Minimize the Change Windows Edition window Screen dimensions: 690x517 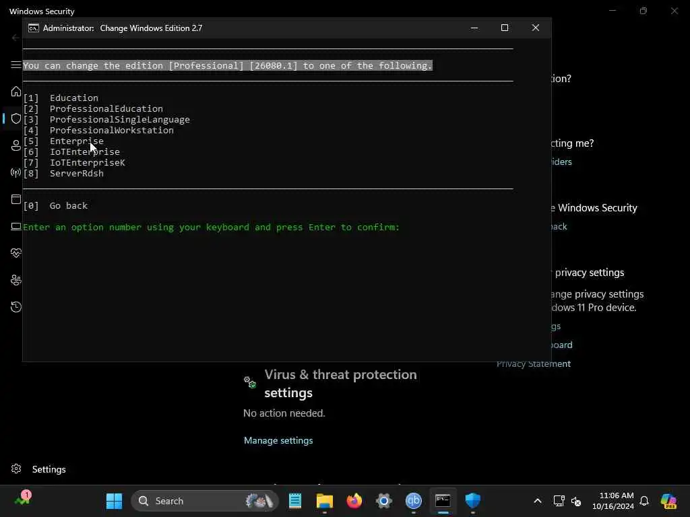[x=474, y=28]
